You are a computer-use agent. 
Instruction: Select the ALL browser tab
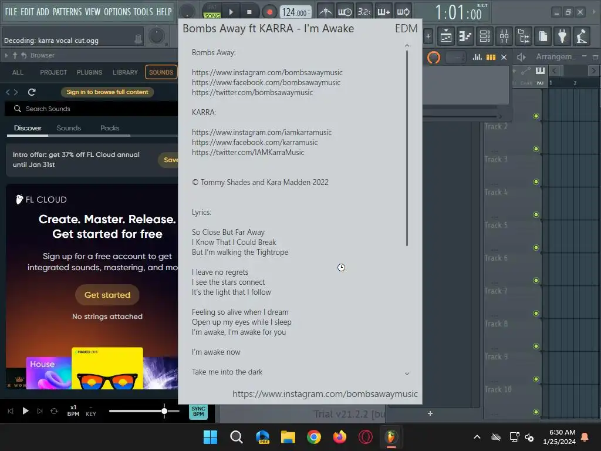(18, 72)
